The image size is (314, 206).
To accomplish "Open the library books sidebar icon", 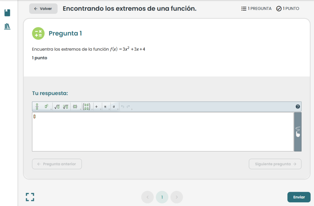I will [7, 26].
